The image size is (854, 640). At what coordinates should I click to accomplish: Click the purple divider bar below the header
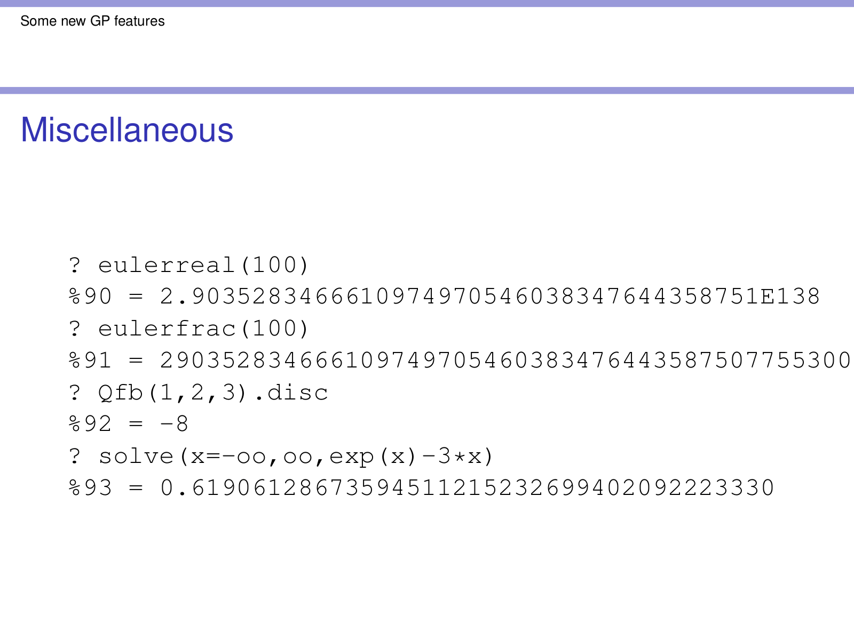tap(427, 91)
